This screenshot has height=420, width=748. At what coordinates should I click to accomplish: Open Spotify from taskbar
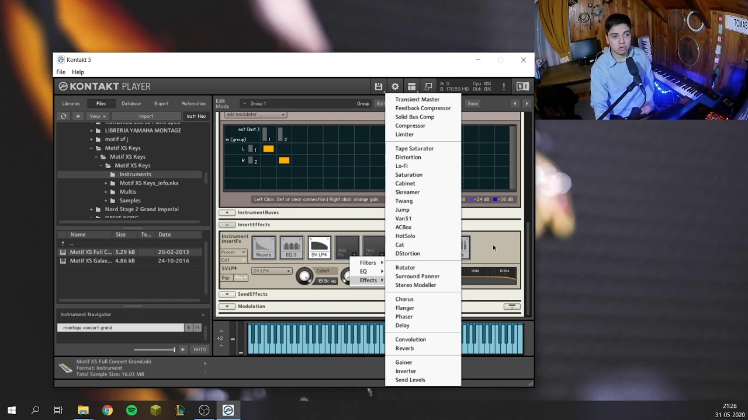pos(131,411)
